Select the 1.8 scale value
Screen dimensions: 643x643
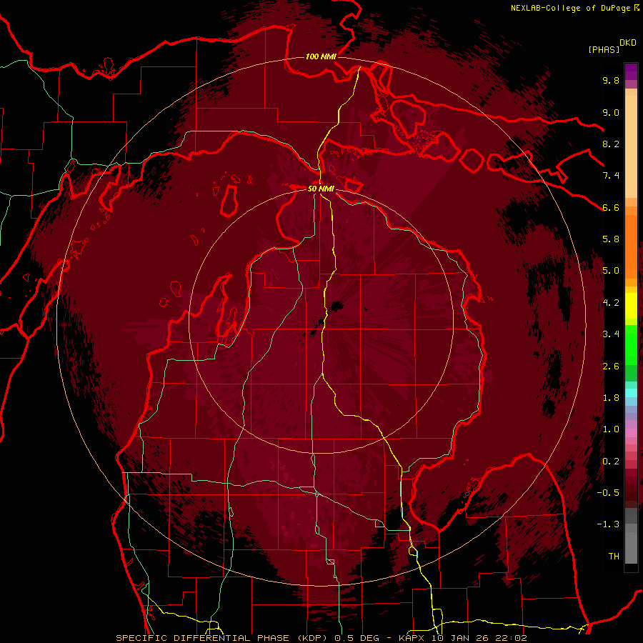(611, 398)
